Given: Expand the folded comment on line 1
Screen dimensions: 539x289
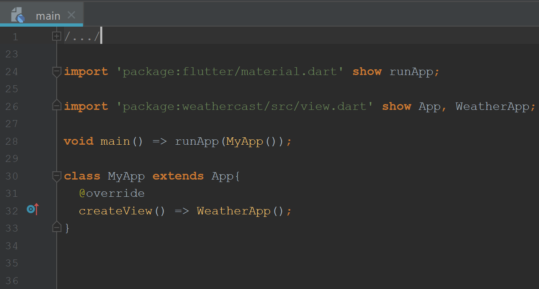Looking at the screenshot, I should pyautogui.click(x=56, y=36).
